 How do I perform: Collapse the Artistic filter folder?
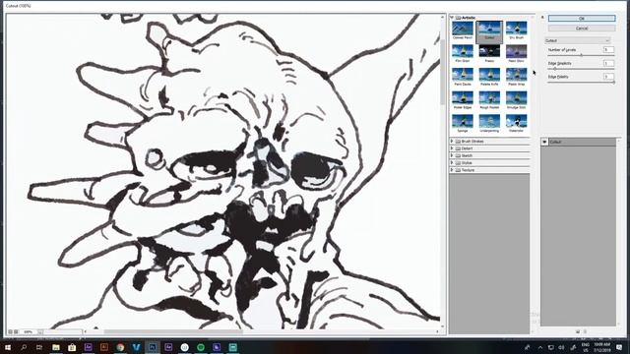(452, 18)
